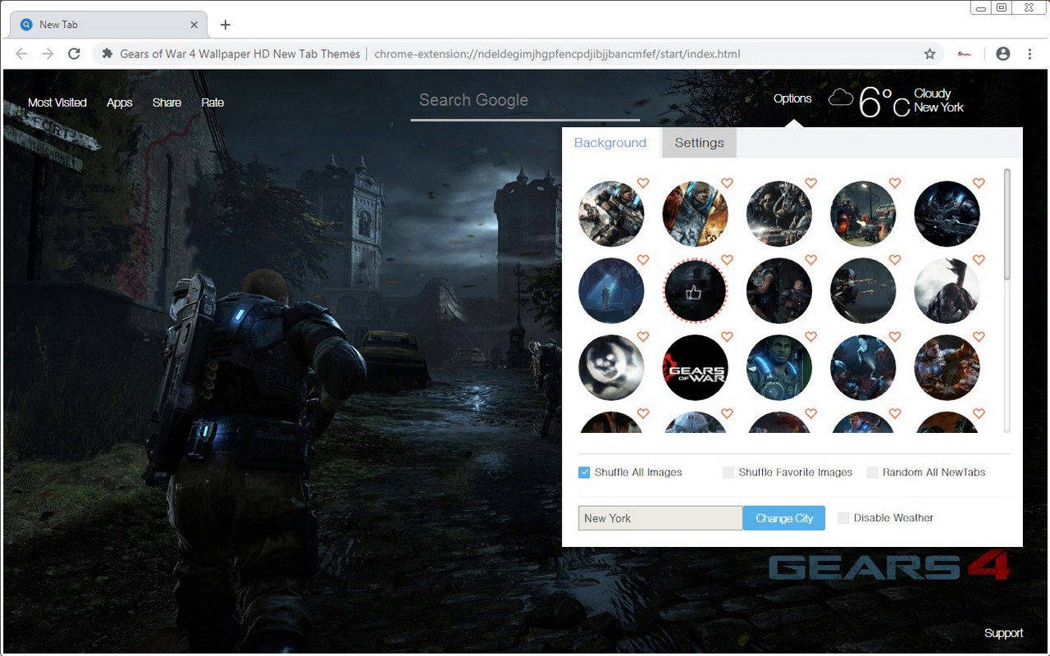The image size is (1050, 656).
Task: Click the chrome-extension URL in address bar
Action: [557, 54]
